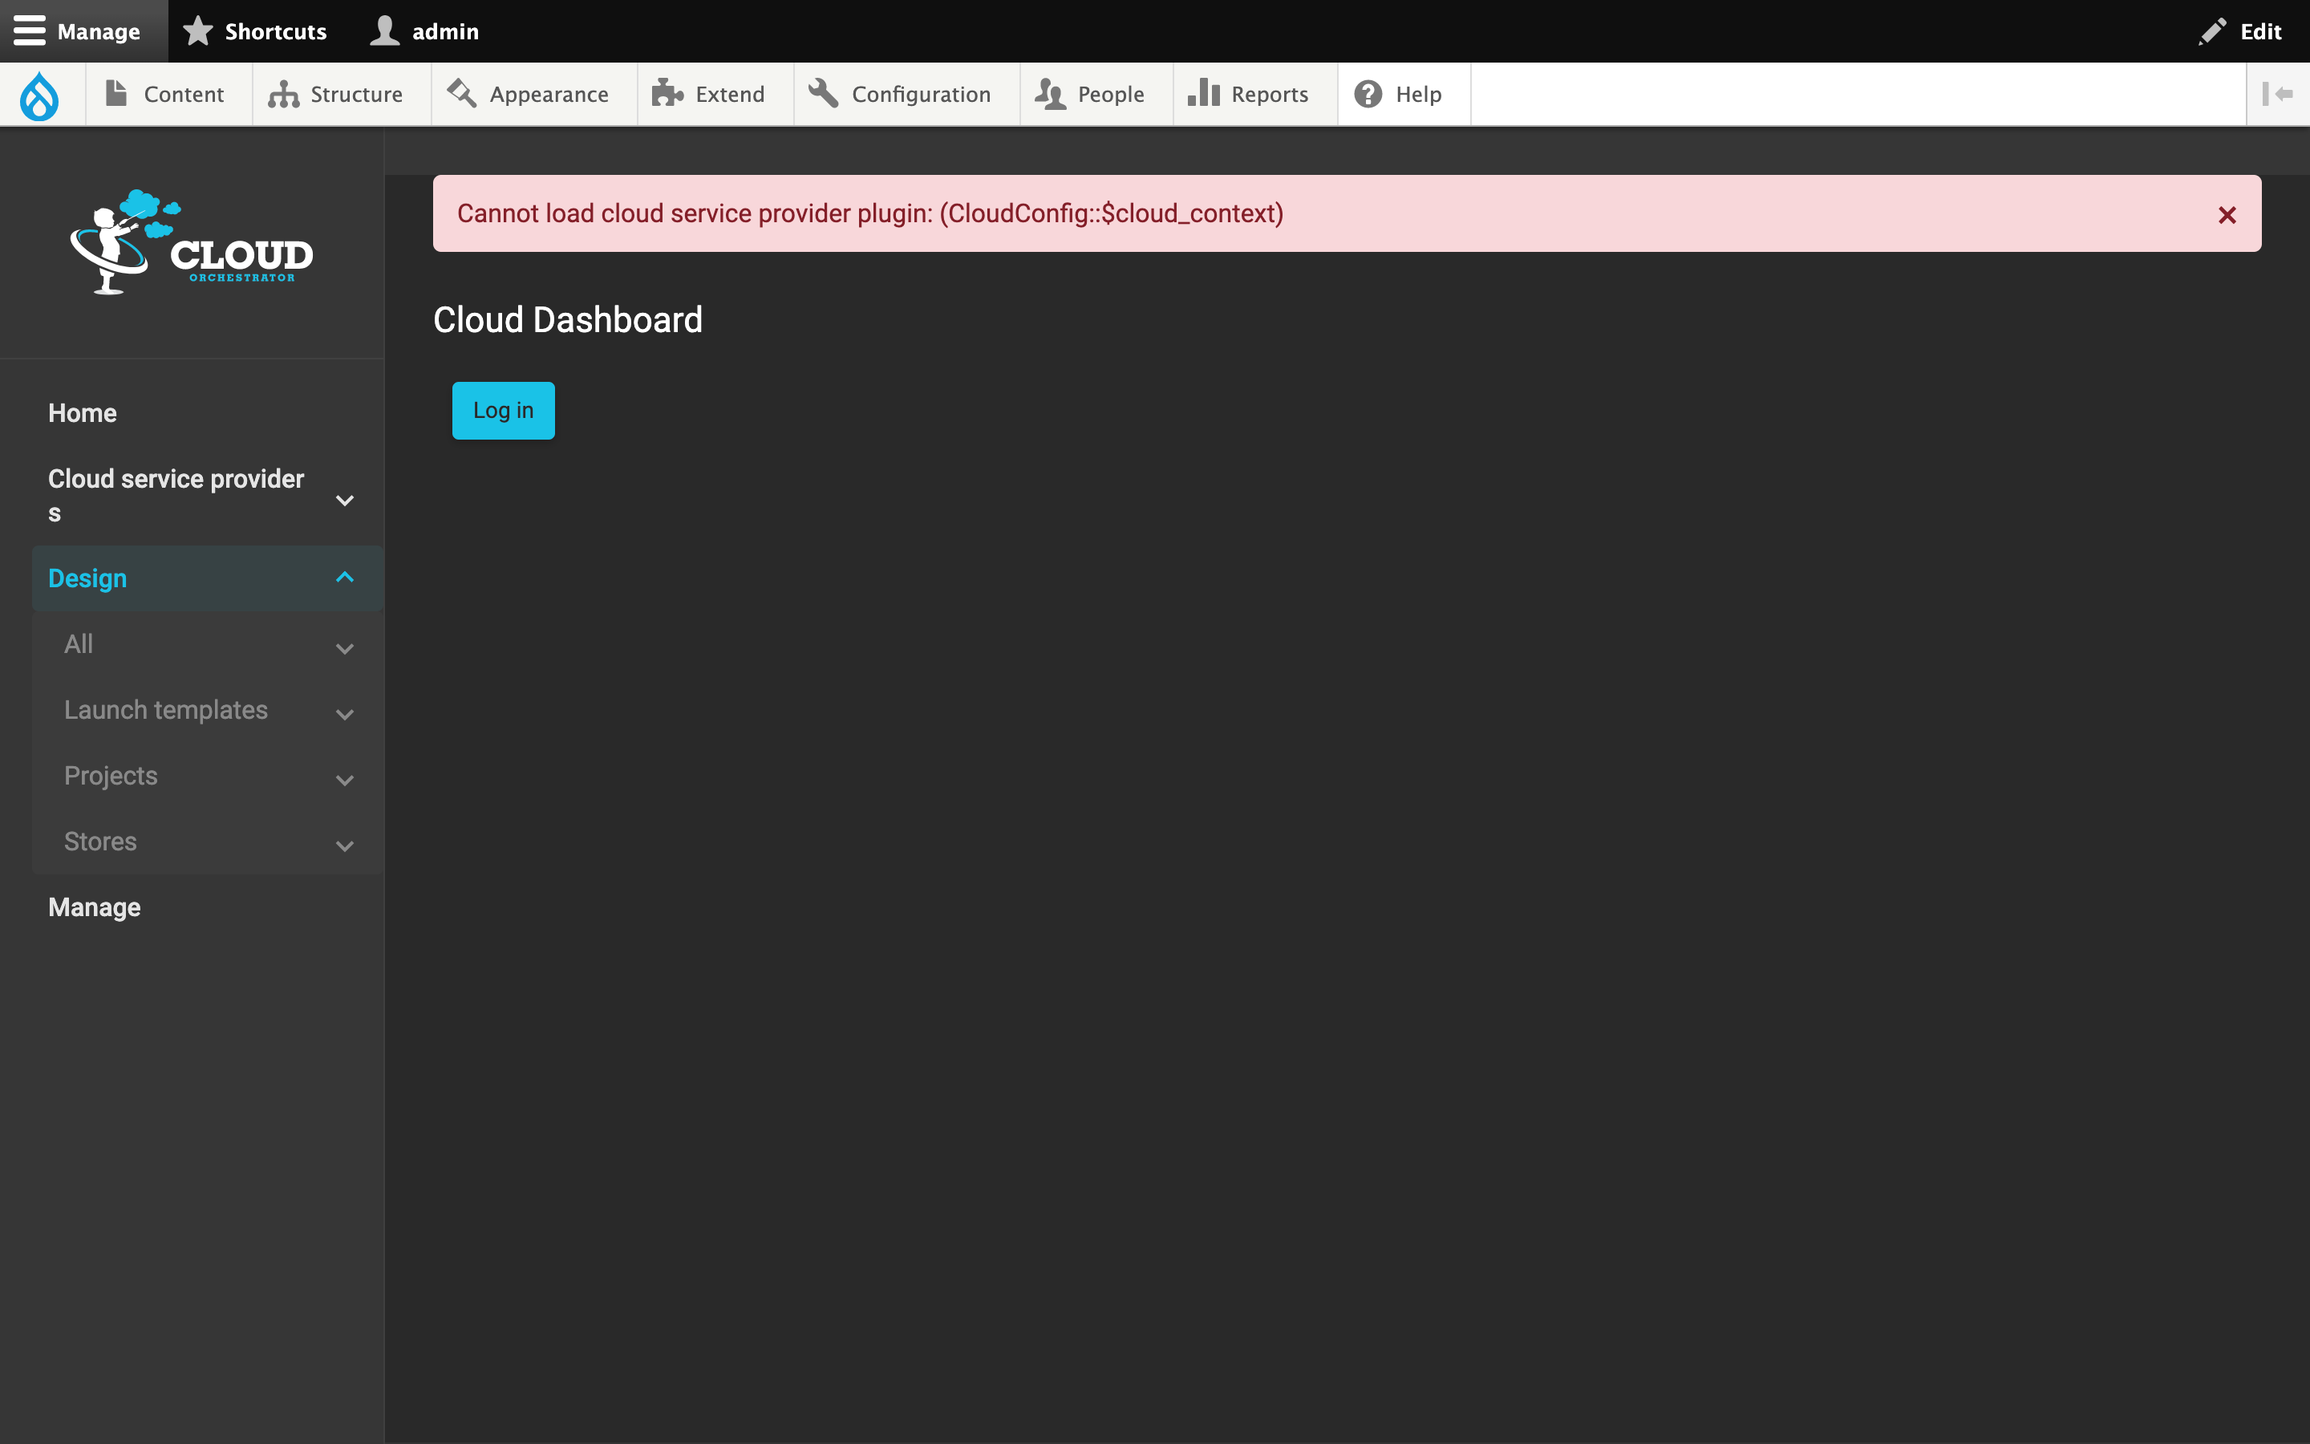2310x1444 pixels.
Task: Click the Extend puzzle-piece icon
Action: coord(667,94)
